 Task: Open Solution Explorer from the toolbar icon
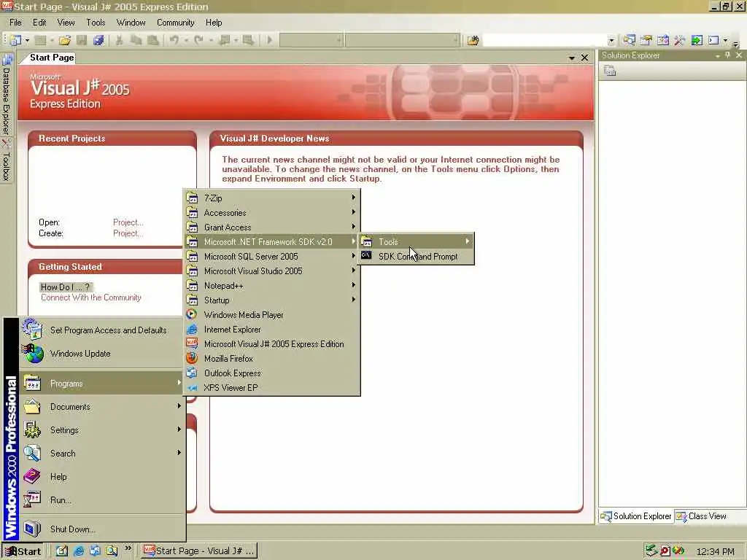[x=629, y=41]
